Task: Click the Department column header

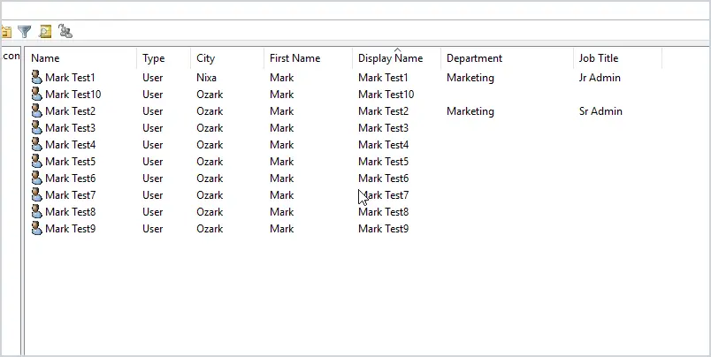Action: tap(507, 58)
